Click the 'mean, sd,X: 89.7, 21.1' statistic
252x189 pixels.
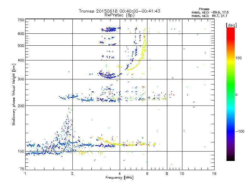click(x=209, y=16)
